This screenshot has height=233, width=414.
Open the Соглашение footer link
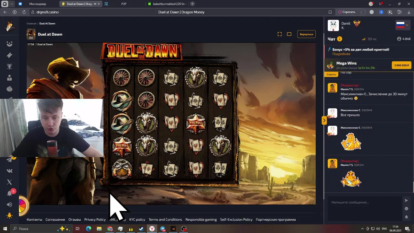tap(55, 219)
